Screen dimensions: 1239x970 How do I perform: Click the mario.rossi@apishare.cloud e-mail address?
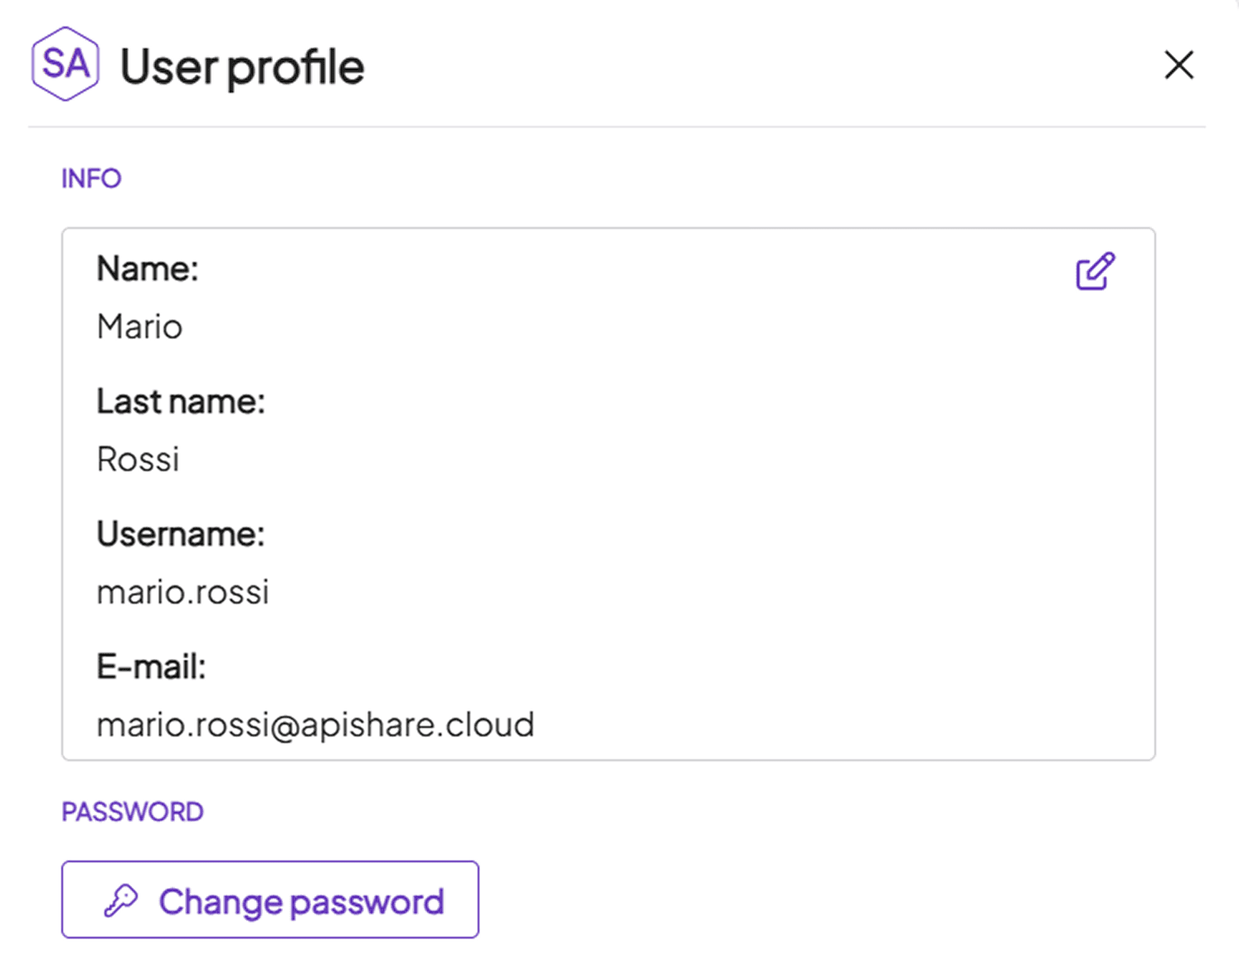pyautogui.click(x=315, y=725)
